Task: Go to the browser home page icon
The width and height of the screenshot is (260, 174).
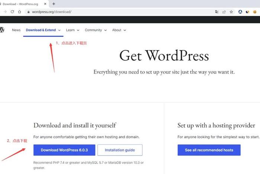Action: tap(20, 12)
